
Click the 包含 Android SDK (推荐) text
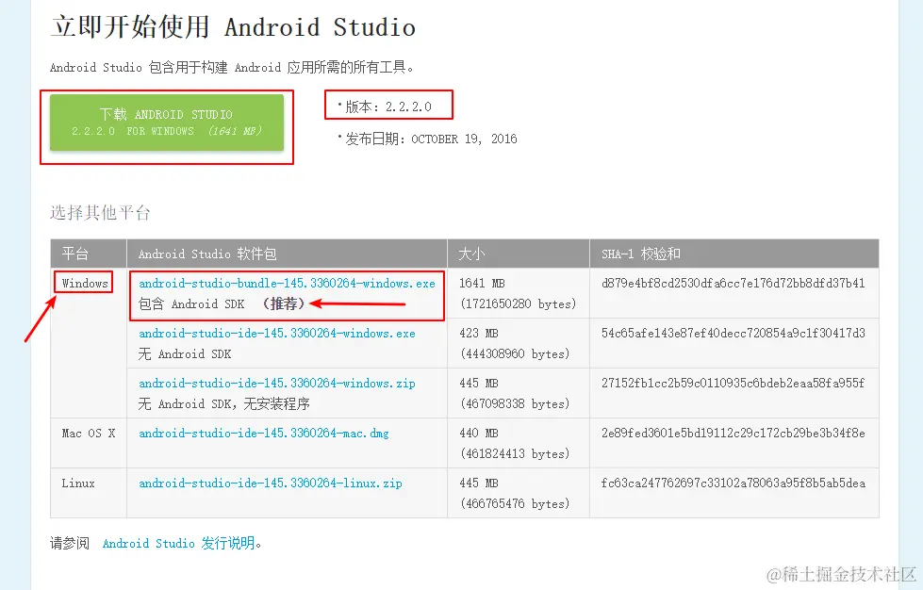pyautogui.click(x=222, y=303)
